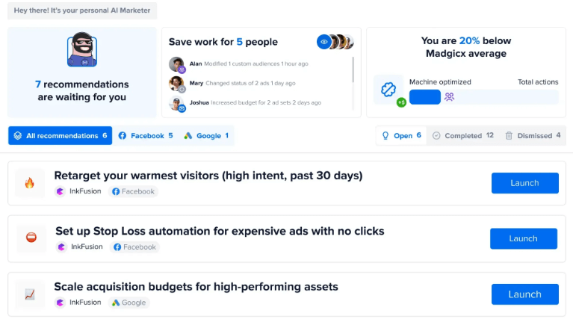Click Joshua's 'Increased budget for 2 ad sets' entry

click(x=255, y=102)
